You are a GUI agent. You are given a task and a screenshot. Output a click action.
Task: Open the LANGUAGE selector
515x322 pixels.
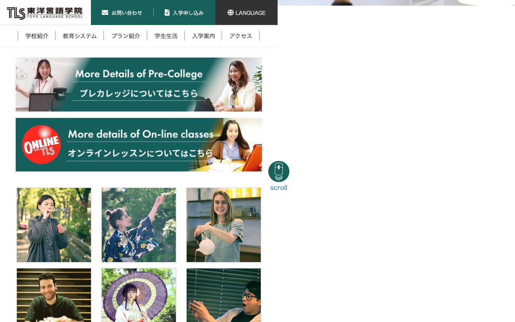coord(246,12)
